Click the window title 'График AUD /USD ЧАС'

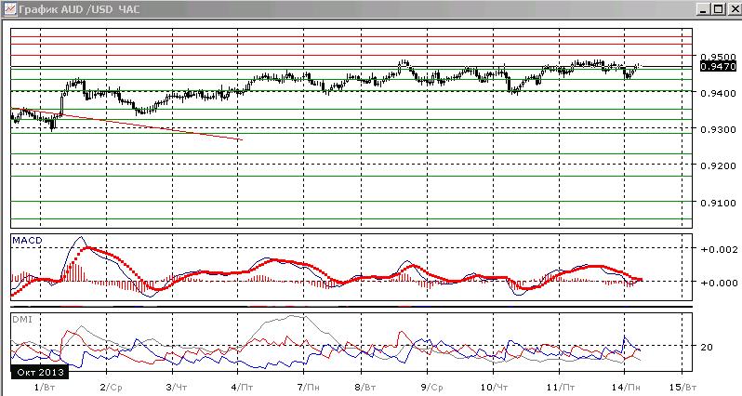79,9
